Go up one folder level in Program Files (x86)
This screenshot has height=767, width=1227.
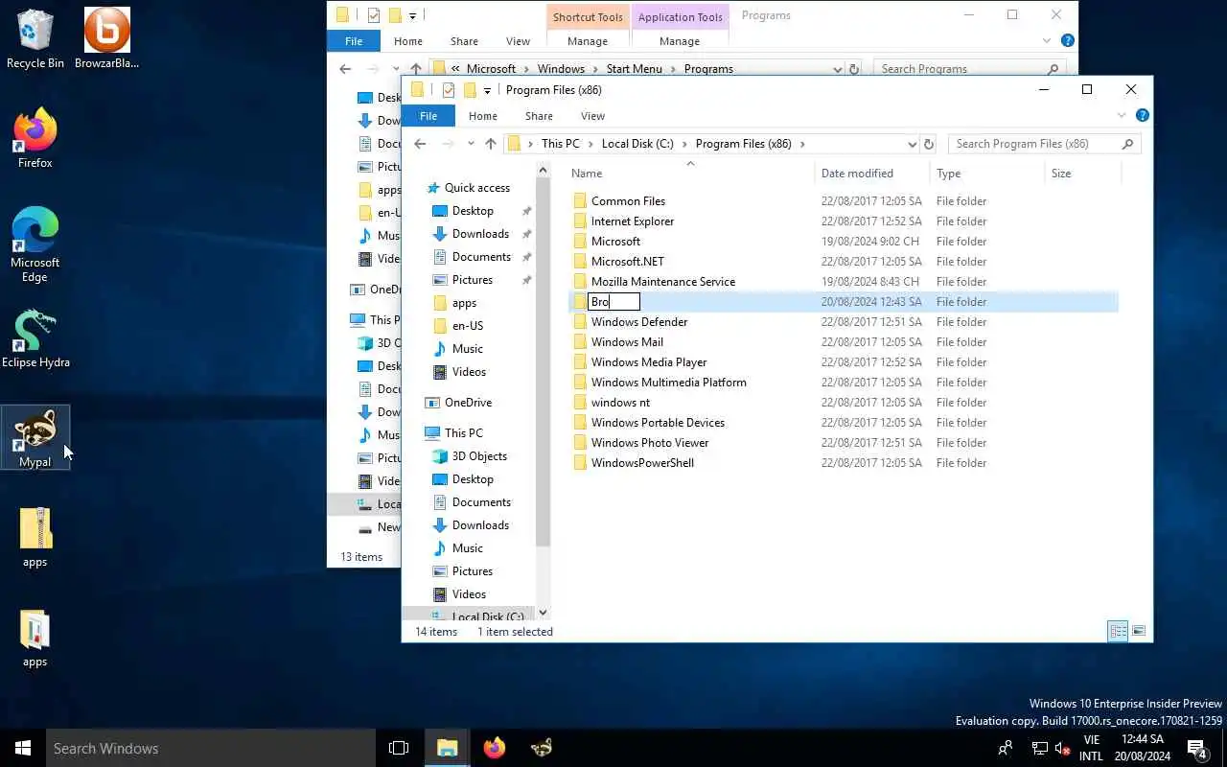click(491, 144)
